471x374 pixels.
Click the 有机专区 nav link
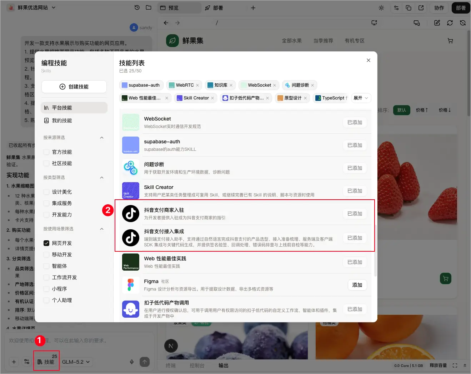[355, 41]
